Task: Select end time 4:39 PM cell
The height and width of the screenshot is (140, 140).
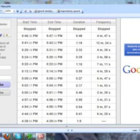Action: tap(54, 121)
